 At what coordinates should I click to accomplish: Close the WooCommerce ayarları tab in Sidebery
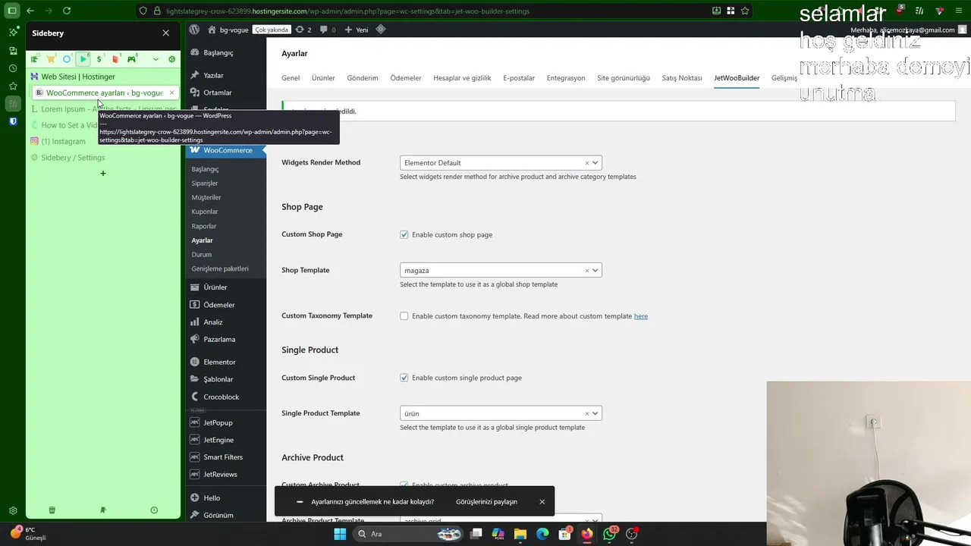[171, 93]
